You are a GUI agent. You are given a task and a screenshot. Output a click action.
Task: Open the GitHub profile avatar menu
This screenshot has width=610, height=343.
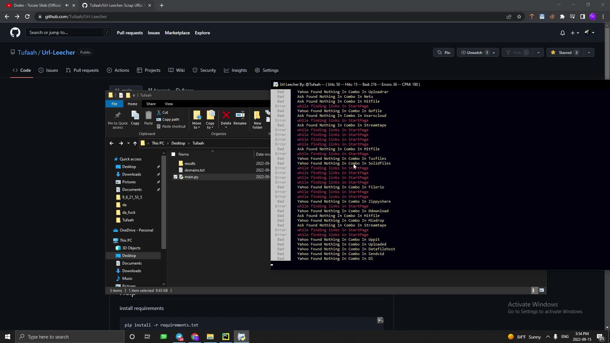(x=589, y=33)
